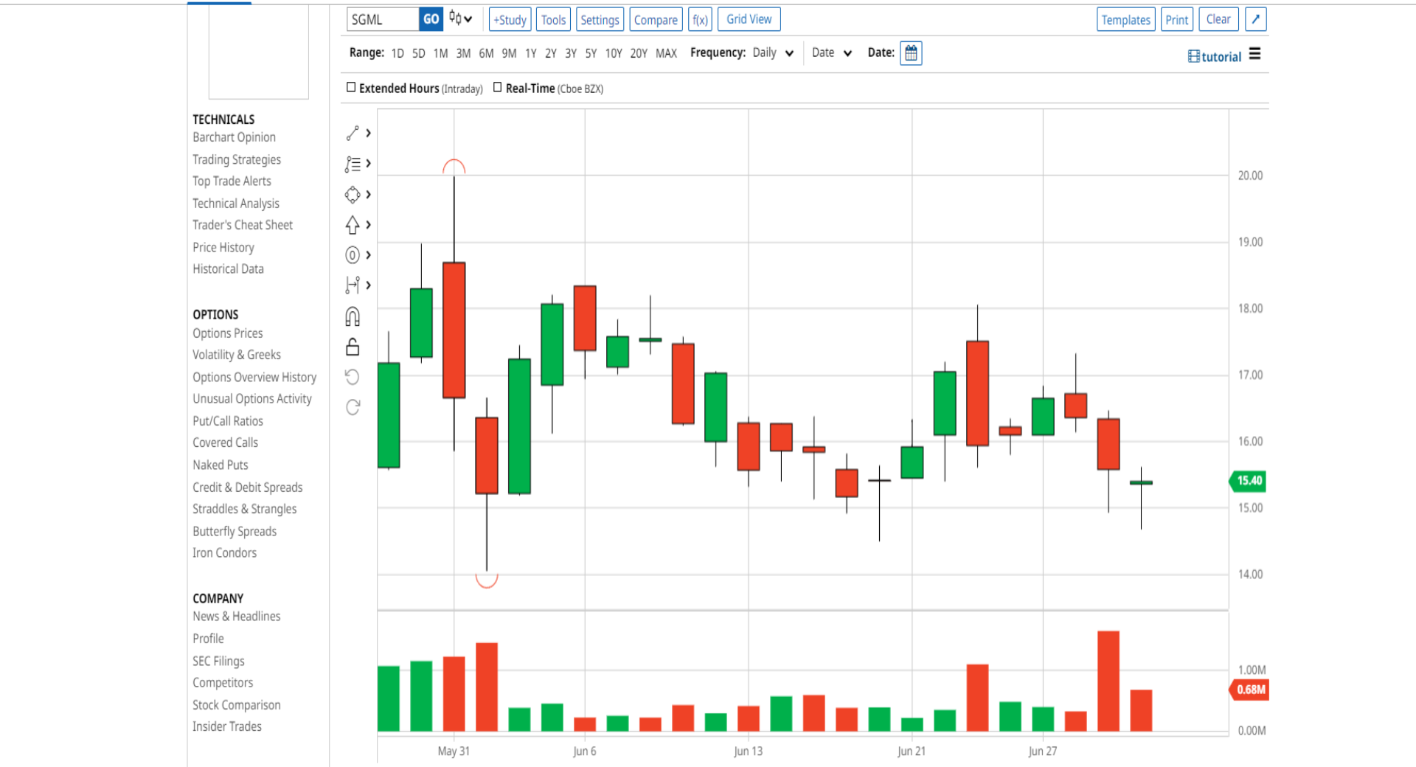This screenshot has height=767, width=1416.
Task: Enable the Extended Hours checkbox
Action: 351,88
